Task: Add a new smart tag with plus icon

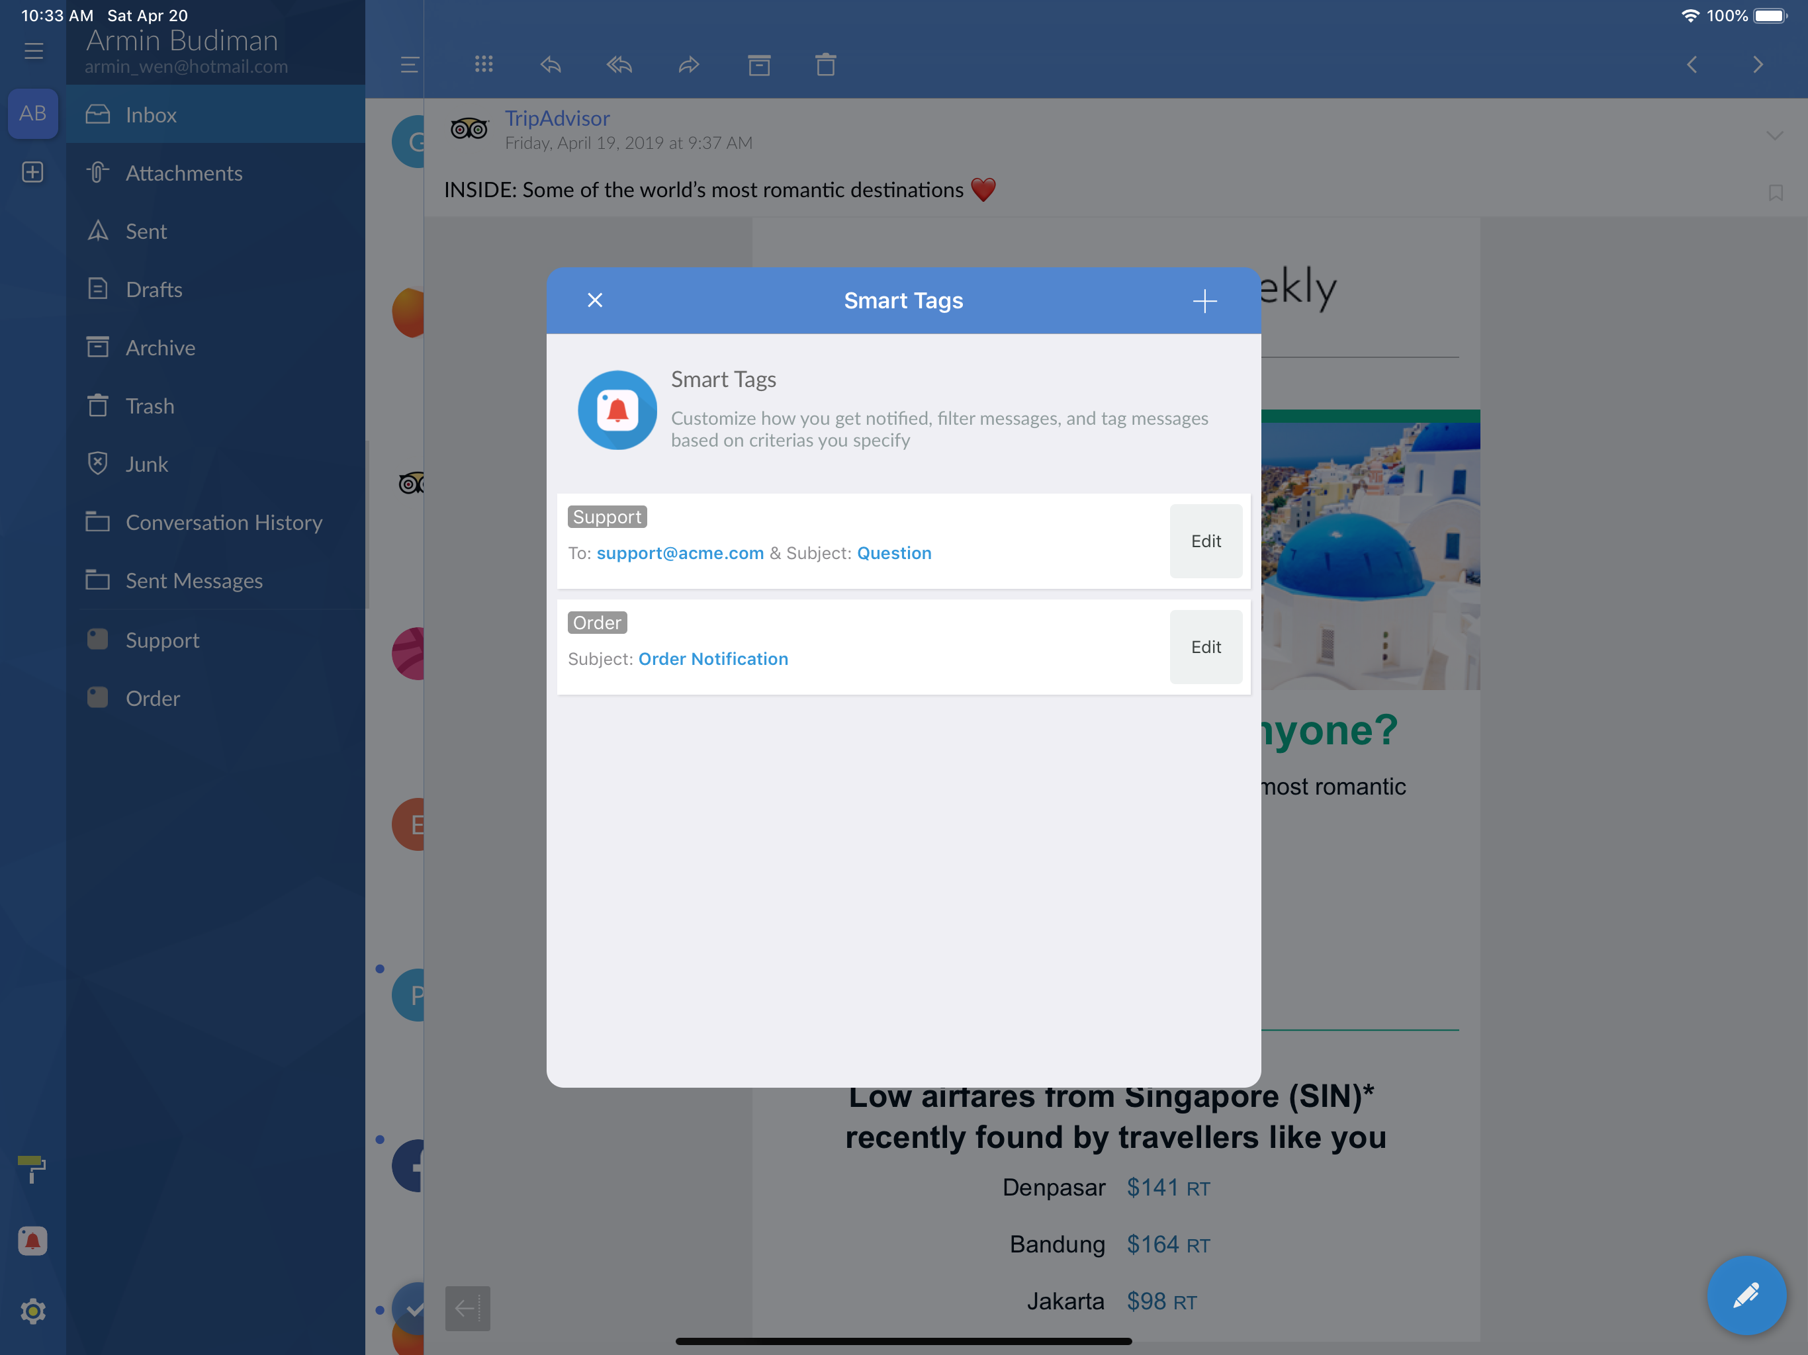Action: pyautogui.click(x=1204, y=301)
